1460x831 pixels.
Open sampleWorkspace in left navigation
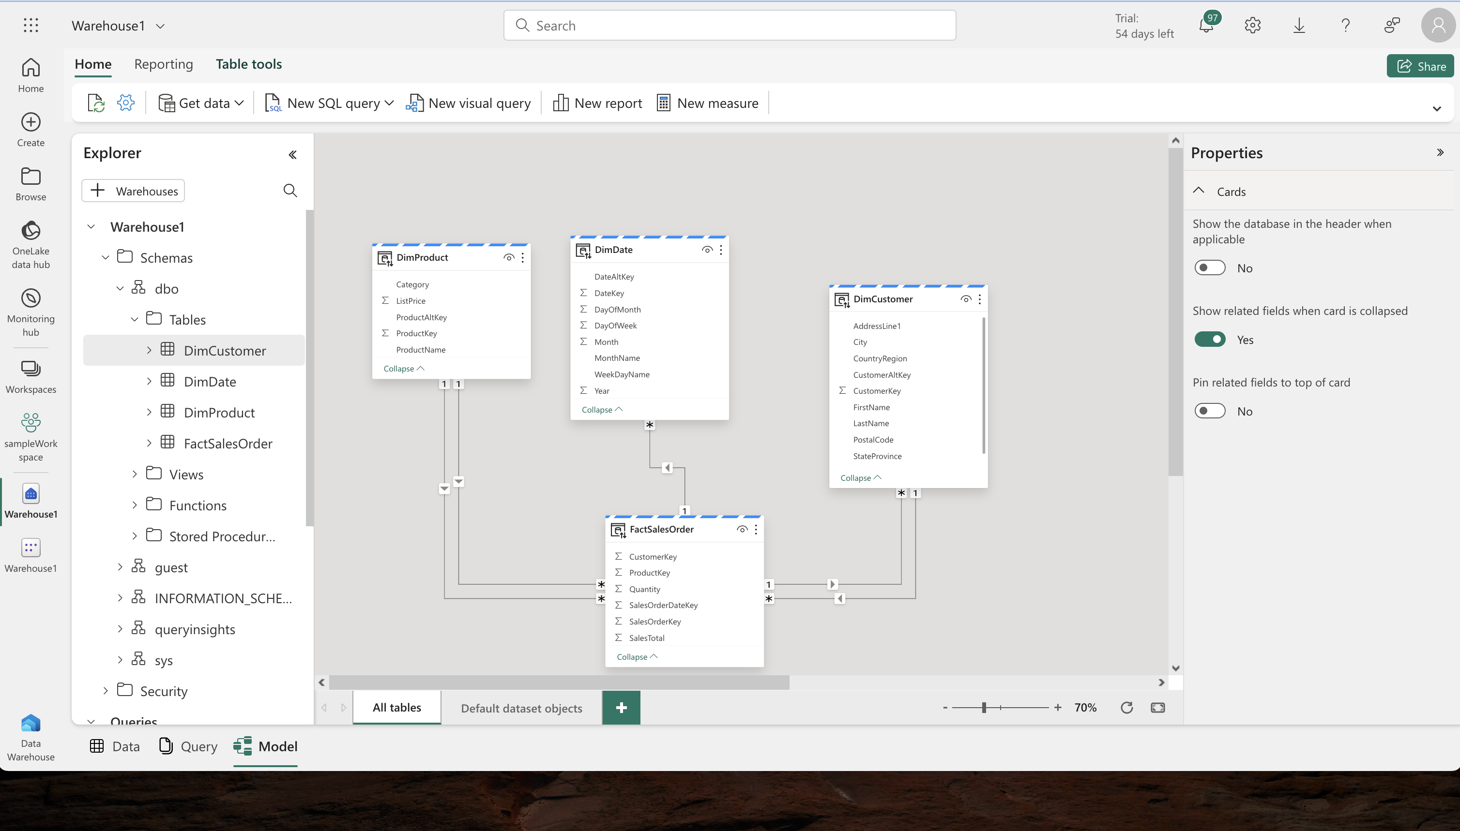[31, 437]
